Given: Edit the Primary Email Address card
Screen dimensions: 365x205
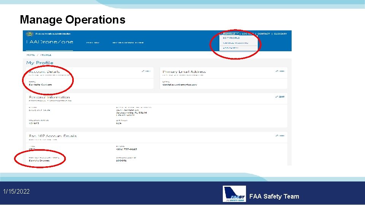Looking at the screenshot, I should [280, 71].
